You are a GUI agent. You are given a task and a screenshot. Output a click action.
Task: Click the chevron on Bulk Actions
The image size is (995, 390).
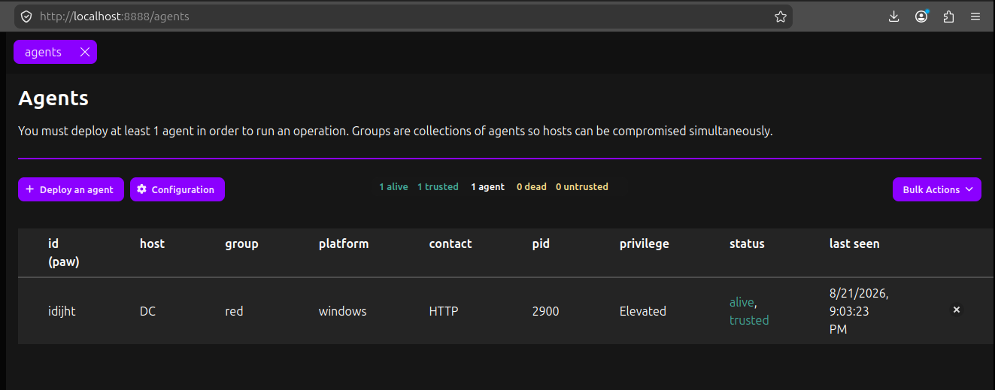tap(969, 189)
